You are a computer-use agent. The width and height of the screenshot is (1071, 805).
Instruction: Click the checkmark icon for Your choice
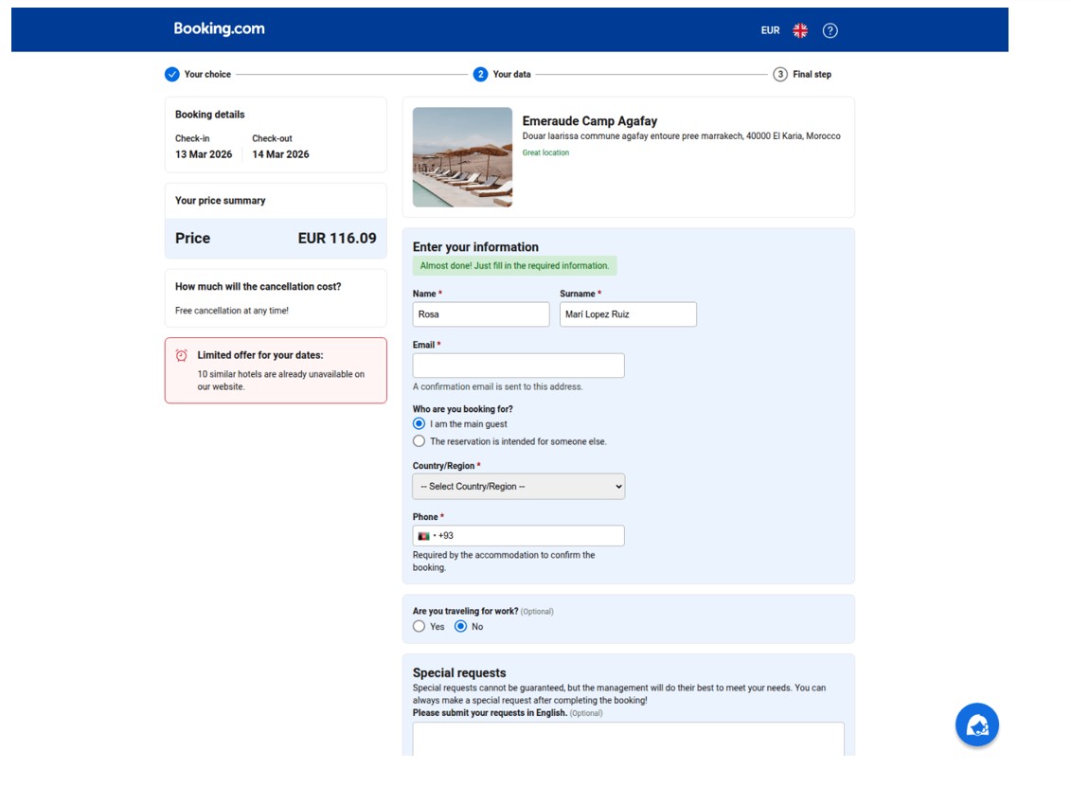(171, 74)
